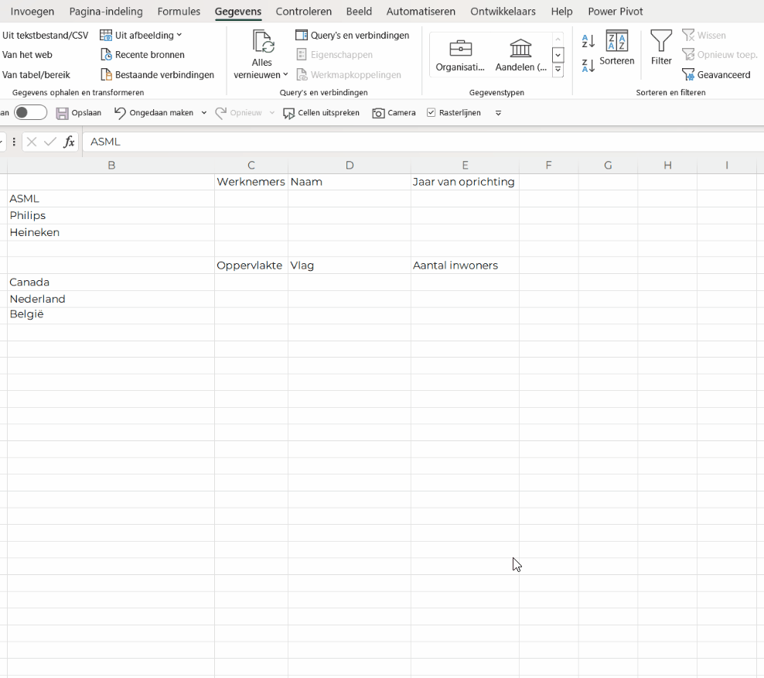Click Bestaande verbindingen button
Viewport: 764px width, 678px height.
(158, 75)
